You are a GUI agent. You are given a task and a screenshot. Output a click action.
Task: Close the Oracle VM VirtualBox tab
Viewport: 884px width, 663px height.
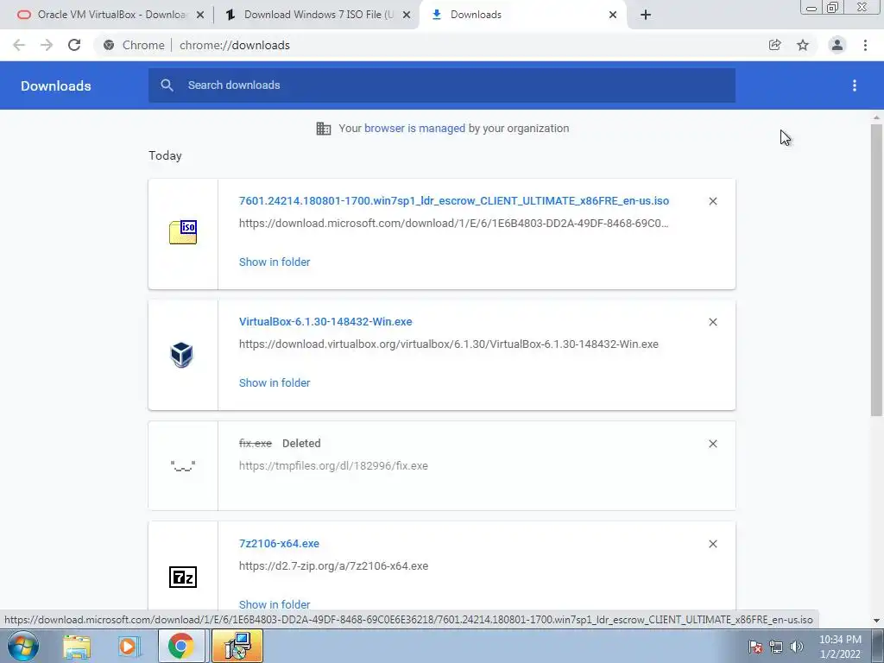[200, 15]
